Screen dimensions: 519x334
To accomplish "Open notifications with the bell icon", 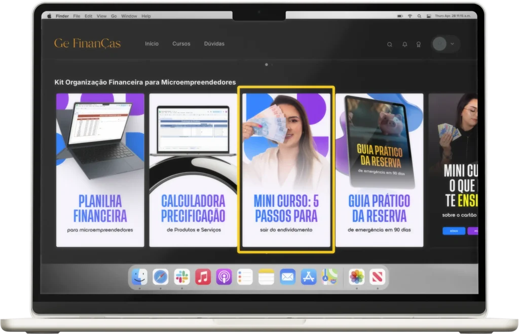I will point(404,44).
